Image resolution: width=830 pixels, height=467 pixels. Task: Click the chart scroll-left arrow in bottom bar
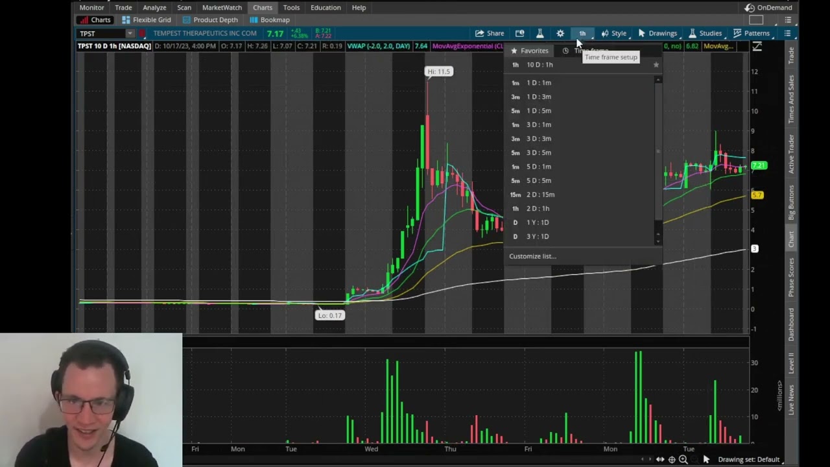[643, 459]
